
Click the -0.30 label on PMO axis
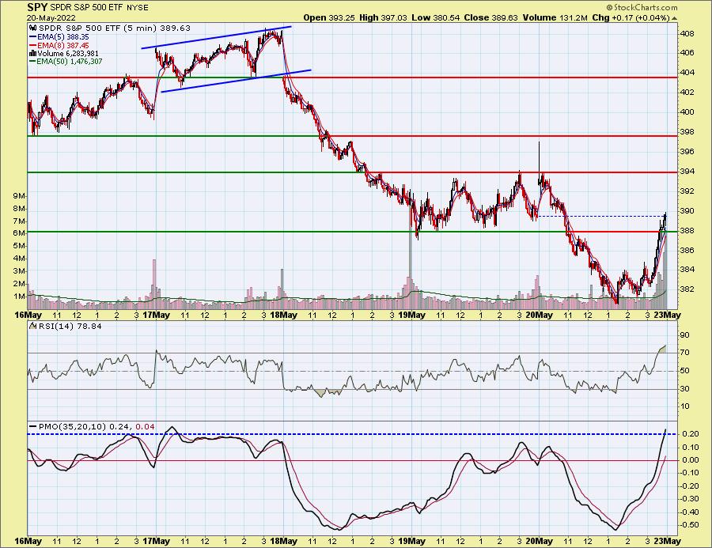click(689, 499)
